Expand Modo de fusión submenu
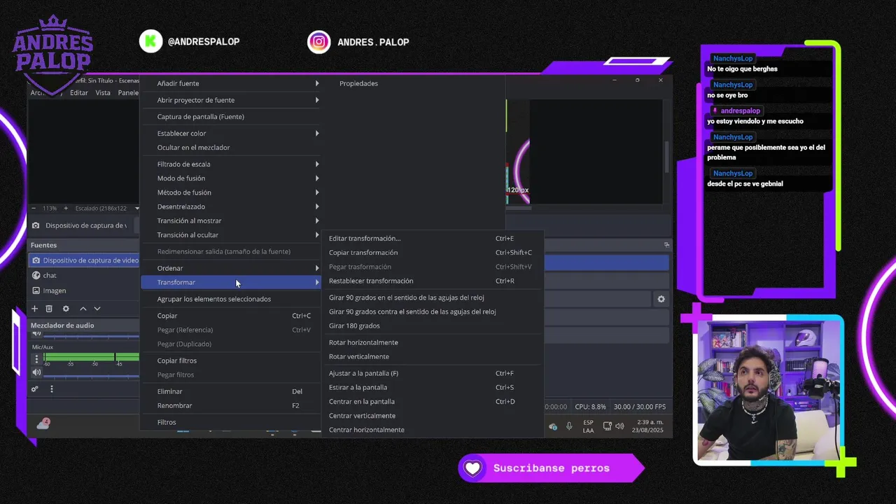This screenshot has height=504, width=896. click(230, 178)
